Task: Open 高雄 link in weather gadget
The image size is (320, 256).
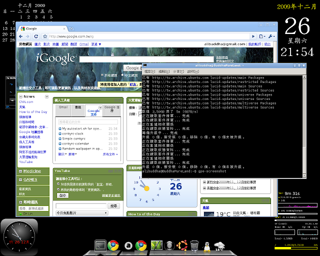Action: pyautogui.click(x=205, y=207)
